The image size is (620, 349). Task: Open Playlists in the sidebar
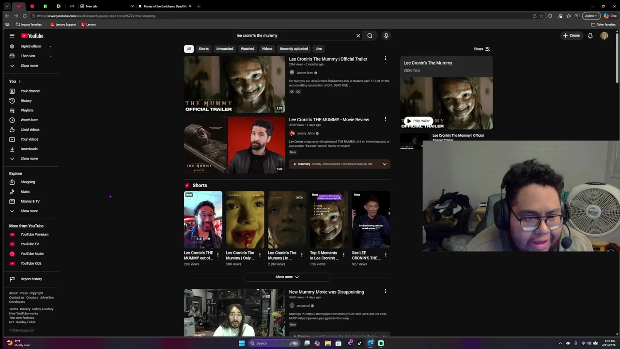[27, 110]
